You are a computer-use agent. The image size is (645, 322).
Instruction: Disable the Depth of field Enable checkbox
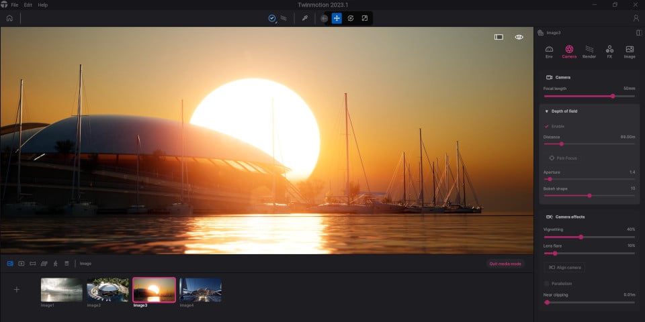coord(547,126)
